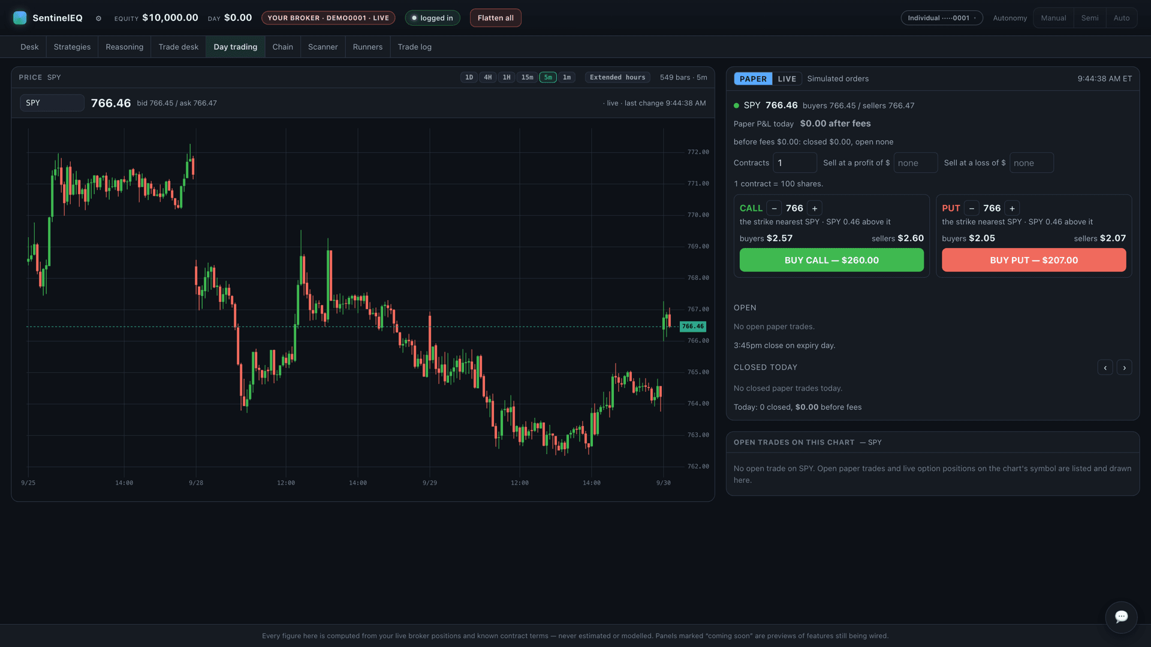Toggle Extended hours on chart
Image resolution: width=1151 pixels, height=647 pixels.
coord(617,77)
